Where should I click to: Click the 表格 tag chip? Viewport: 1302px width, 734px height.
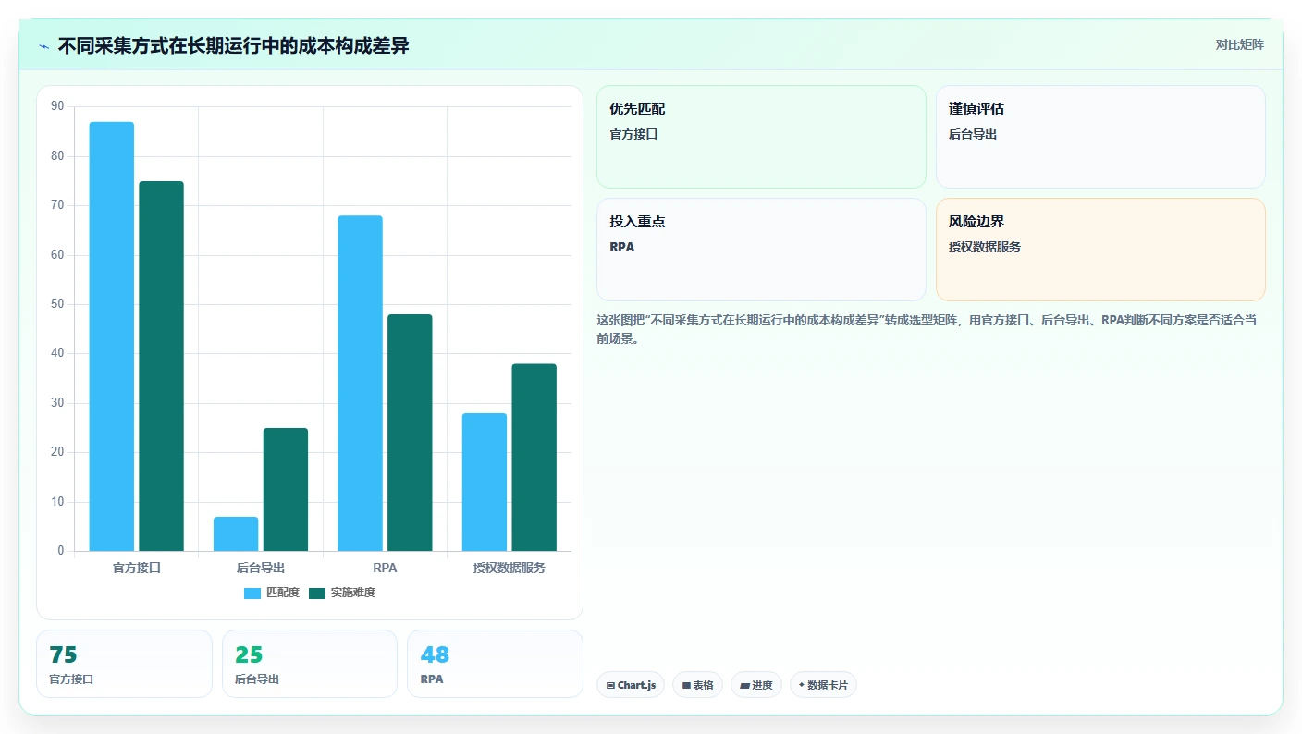(x=698, y=685)
